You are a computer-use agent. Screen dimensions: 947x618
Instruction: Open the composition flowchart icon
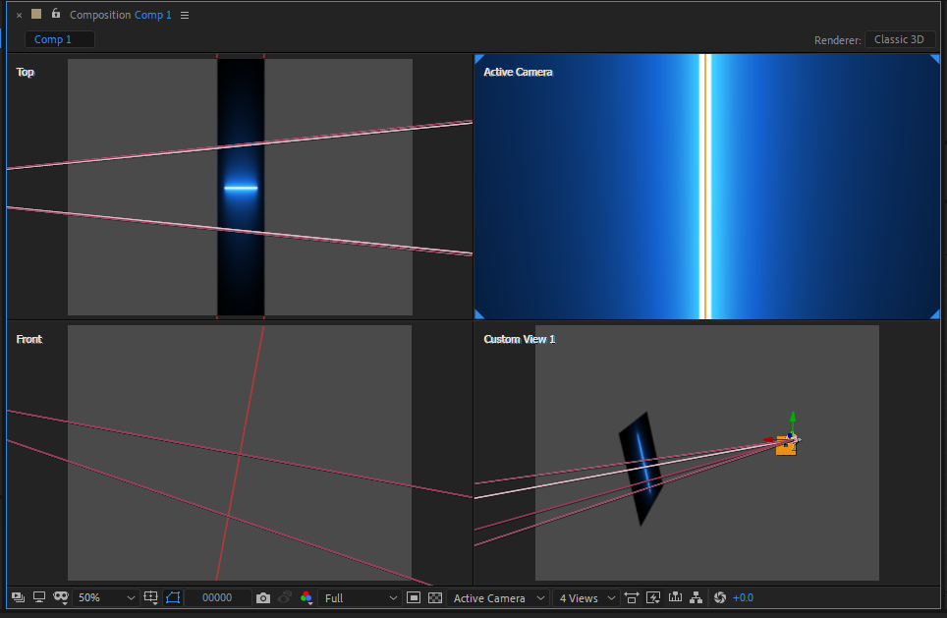point(696,597)
